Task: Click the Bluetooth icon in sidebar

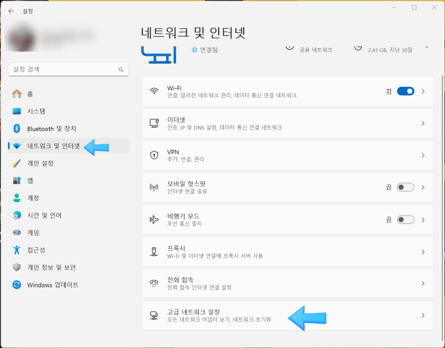Action: click(17, 128)
